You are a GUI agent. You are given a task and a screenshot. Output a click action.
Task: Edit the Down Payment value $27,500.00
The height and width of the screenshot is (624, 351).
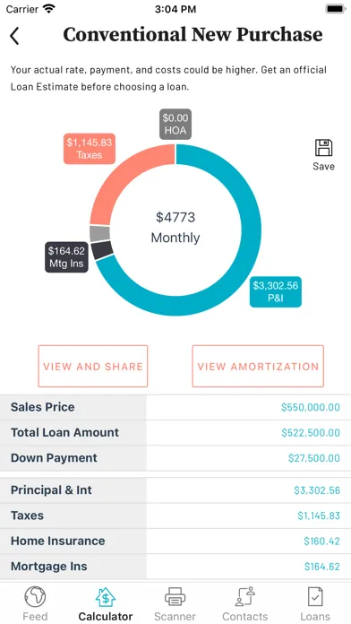coord(314,458)
